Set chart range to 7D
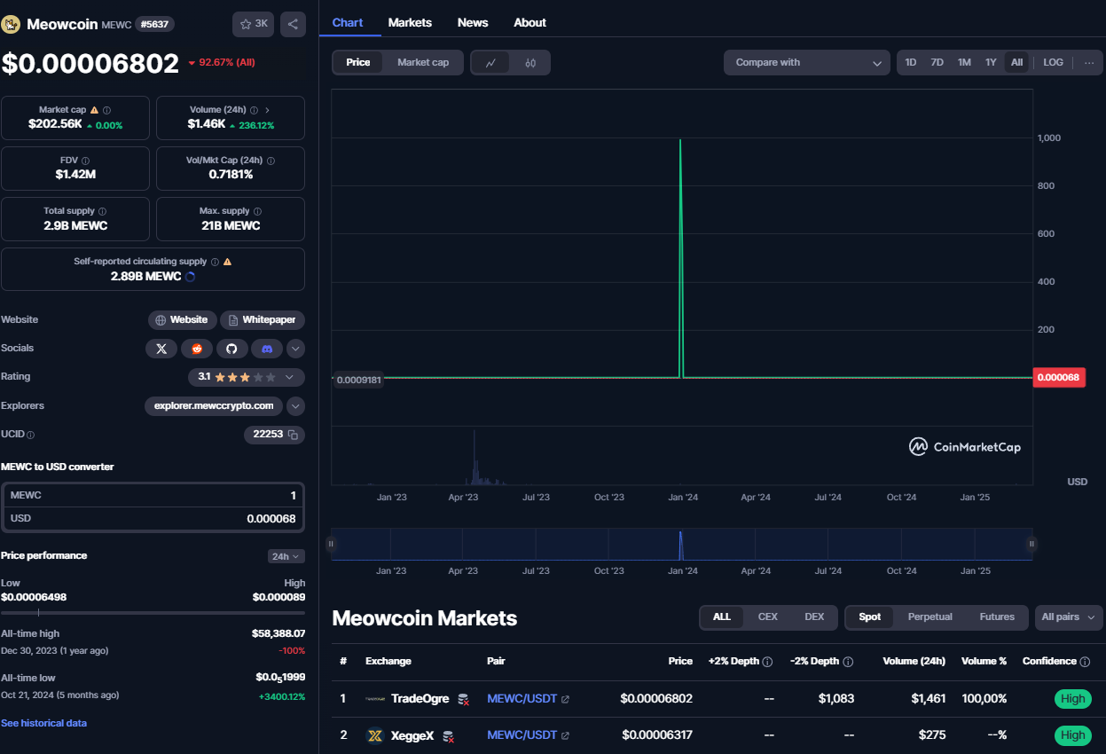 [x=937, y=62]
